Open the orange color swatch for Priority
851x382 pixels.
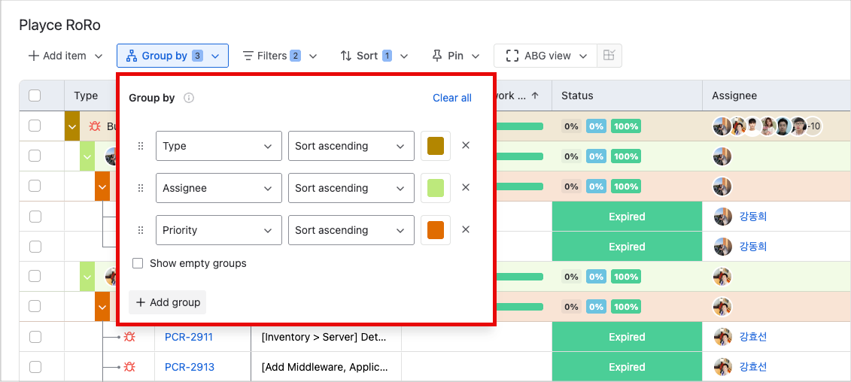coord(435,230)
